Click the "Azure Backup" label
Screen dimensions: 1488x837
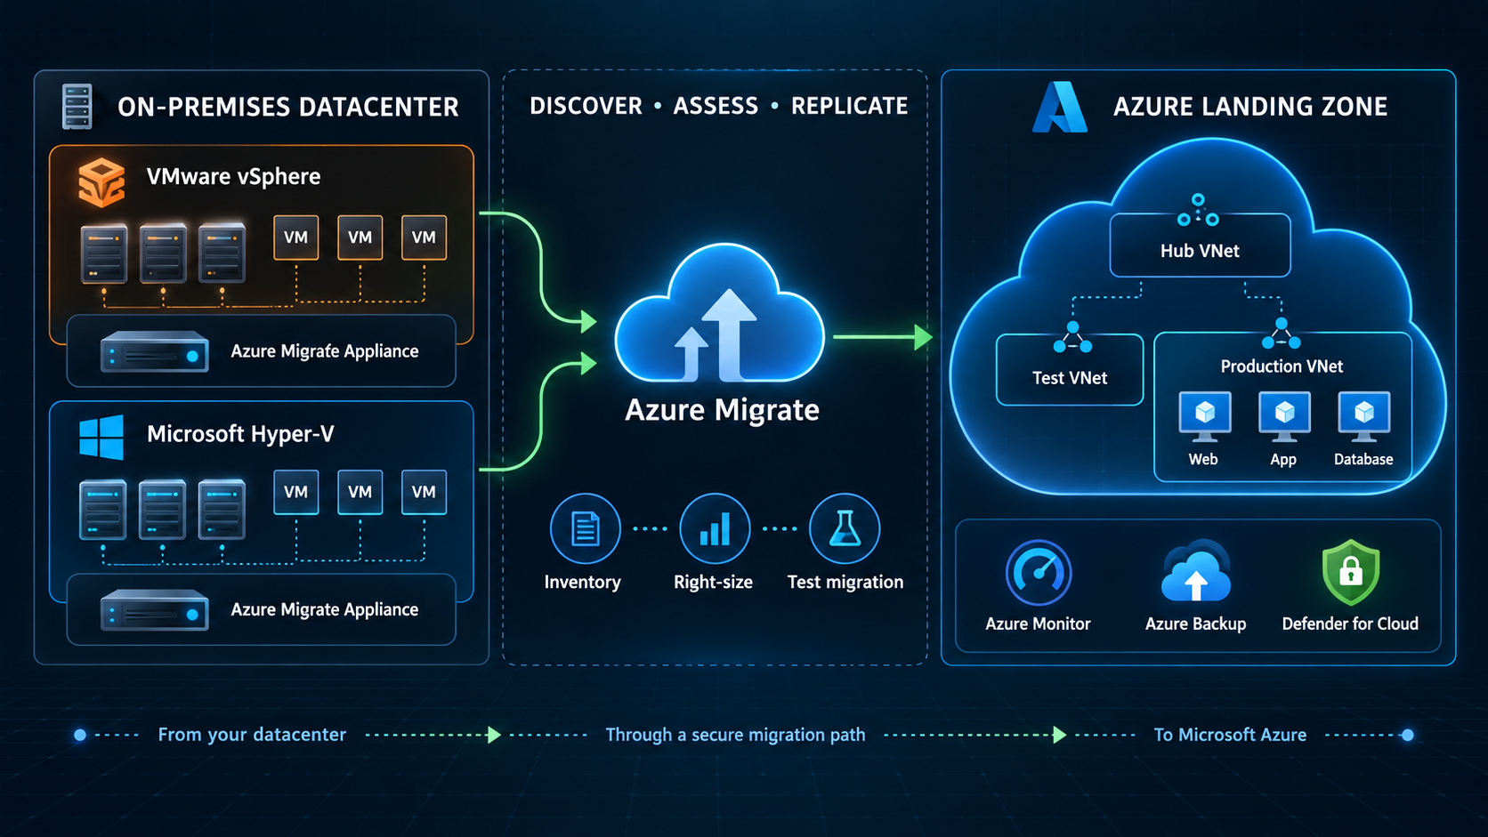pos(1195,624)
